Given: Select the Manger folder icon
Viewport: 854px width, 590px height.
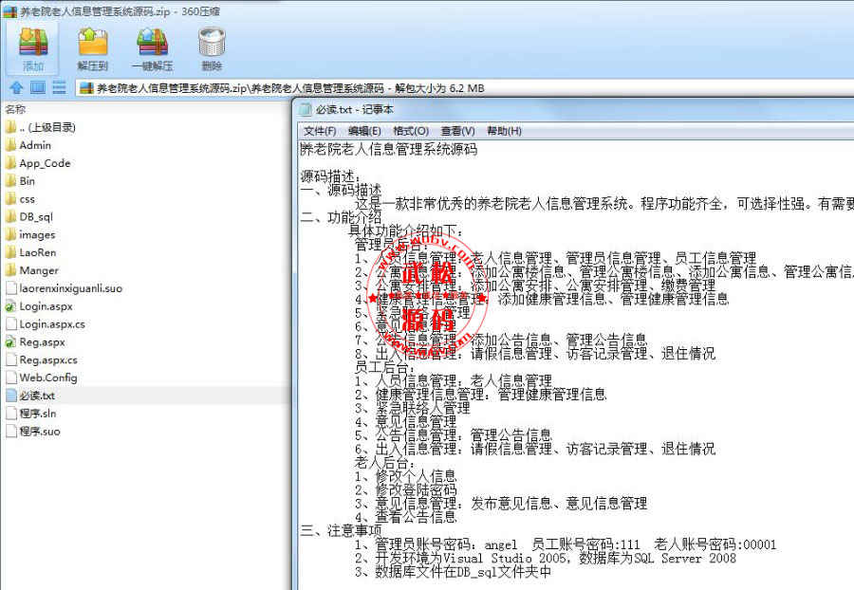Looking at the screenshot, I should pyautogui.click(x=10, y=270).
